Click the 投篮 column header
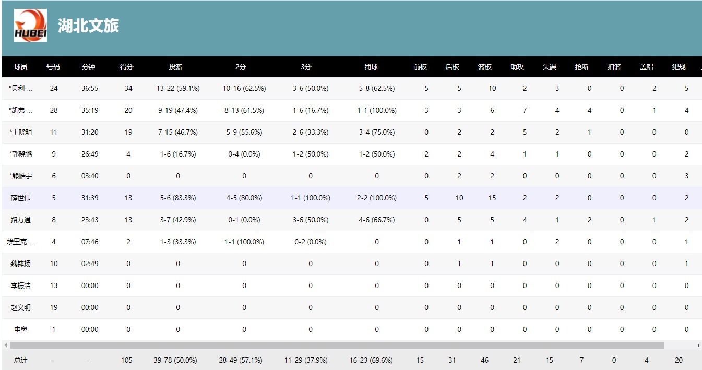The width and height of the screenshot is (702, 370). click(x=175, y=67)
